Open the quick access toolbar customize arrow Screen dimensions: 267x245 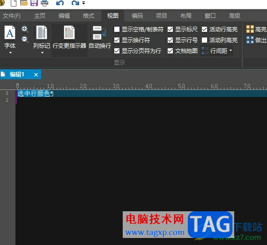coord(83,3)
